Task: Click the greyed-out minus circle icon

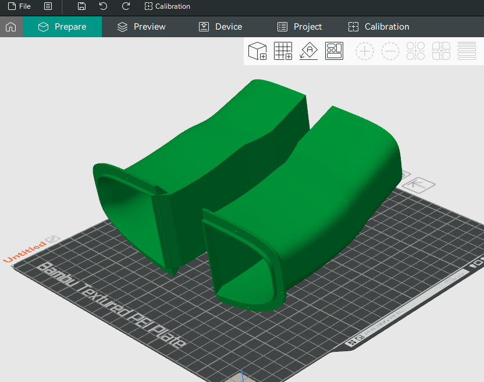Action: click(x=390, y=51)
